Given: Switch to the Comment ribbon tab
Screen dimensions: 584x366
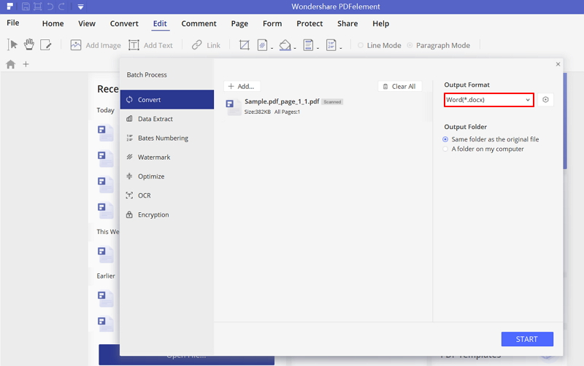Looking at the screenshot, I should 199,23.
